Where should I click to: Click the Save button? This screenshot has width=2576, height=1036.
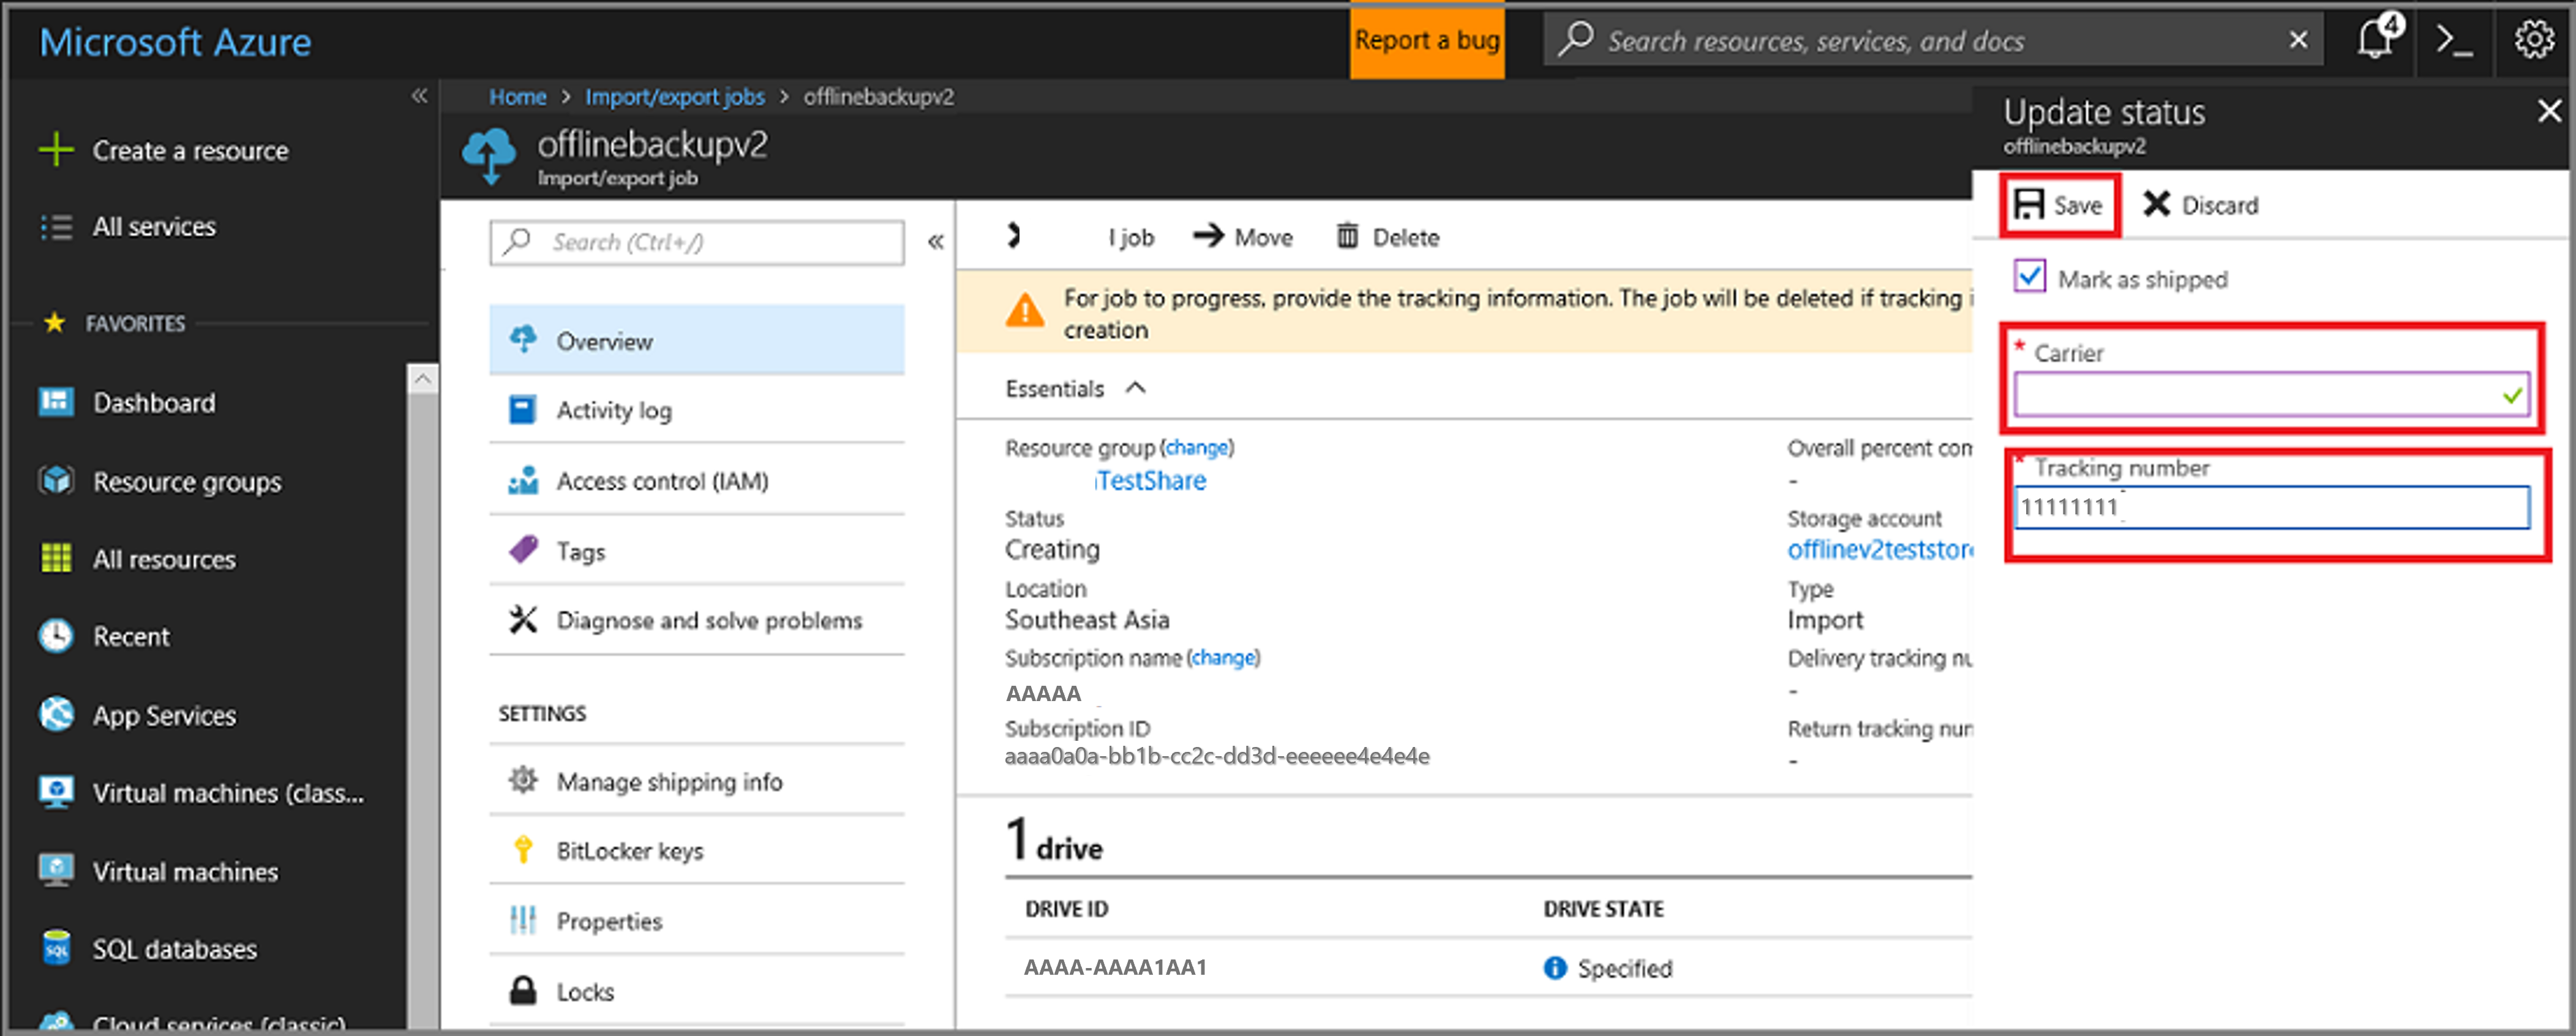tap(2062, 204)
